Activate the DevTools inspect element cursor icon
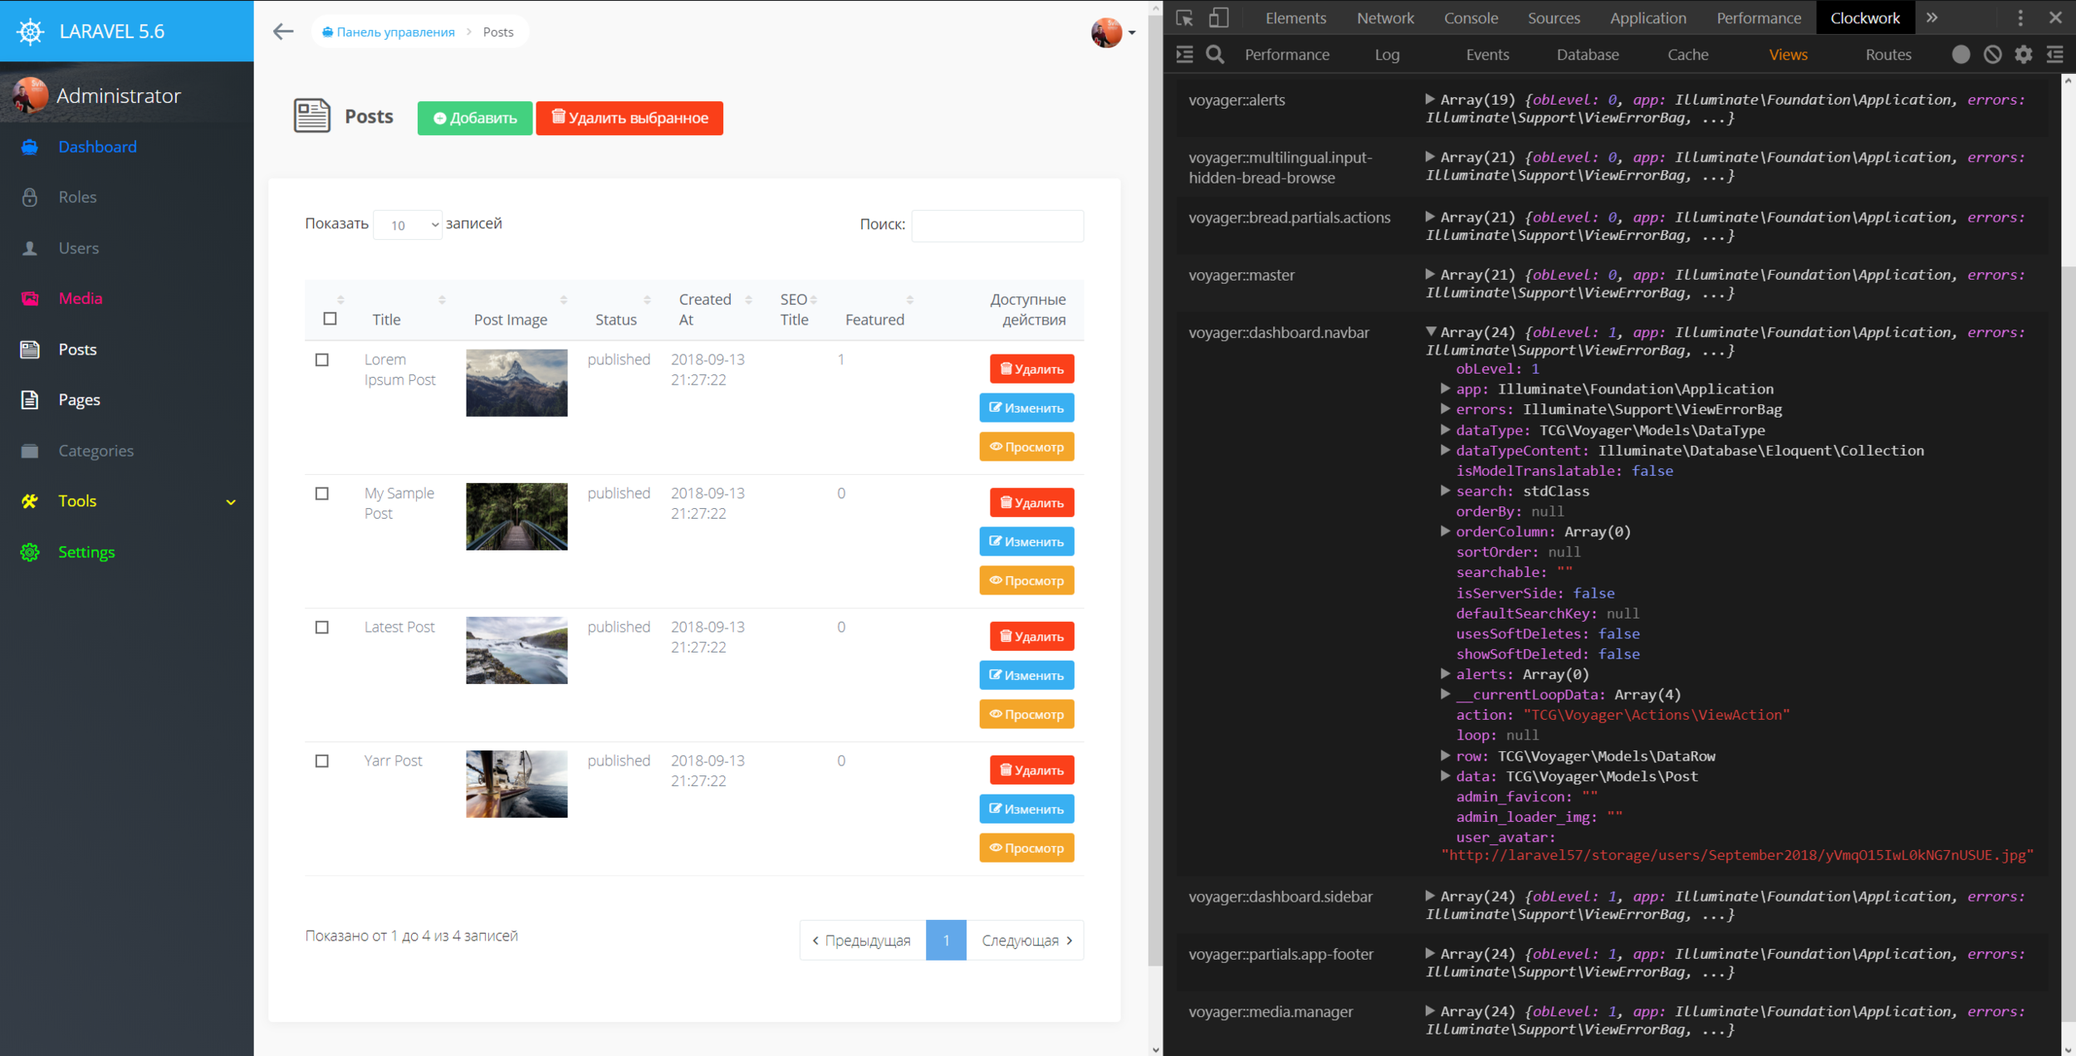This screenshot has width=2076, height=1056. pos(1185,17)
